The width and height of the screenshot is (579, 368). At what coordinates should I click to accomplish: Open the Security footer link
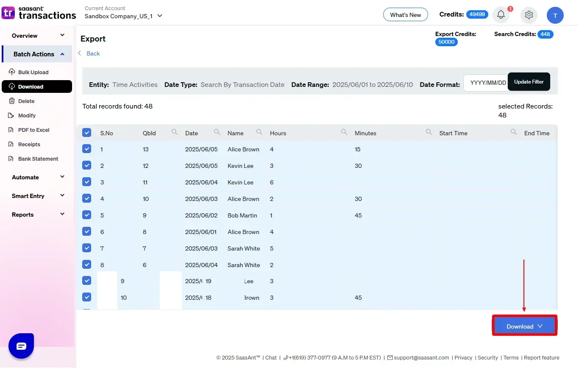[488, 357]
